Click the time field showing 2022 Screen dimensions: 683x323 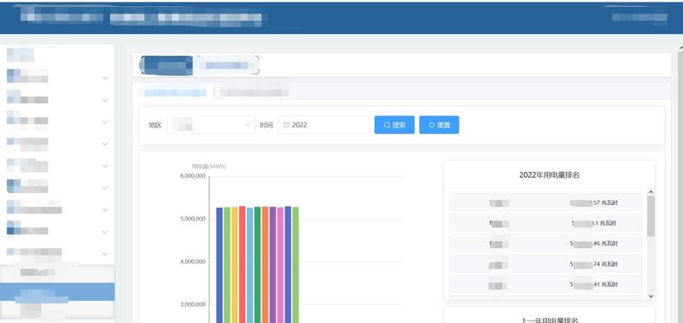tap(324, 125)
